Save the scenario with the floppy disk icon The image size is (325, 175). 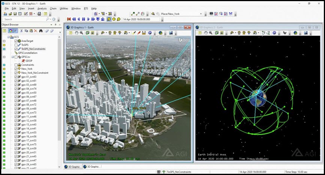(x=15, y=14)
